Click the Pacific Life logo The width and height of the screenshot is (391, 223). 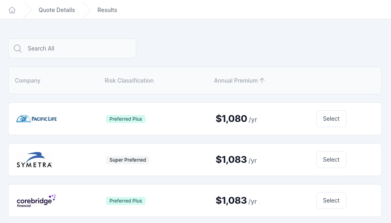point(37,119)
